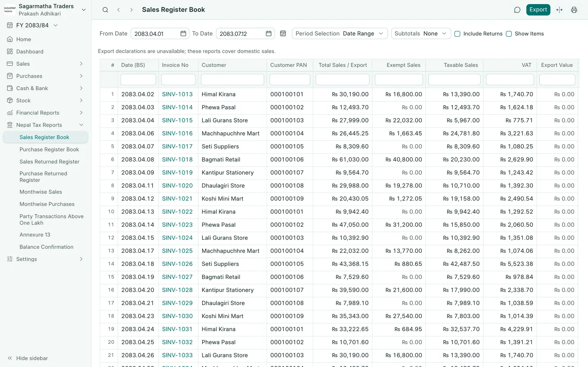Go forward with the right chevron
The image size is (588, 367).
[131, 10]
